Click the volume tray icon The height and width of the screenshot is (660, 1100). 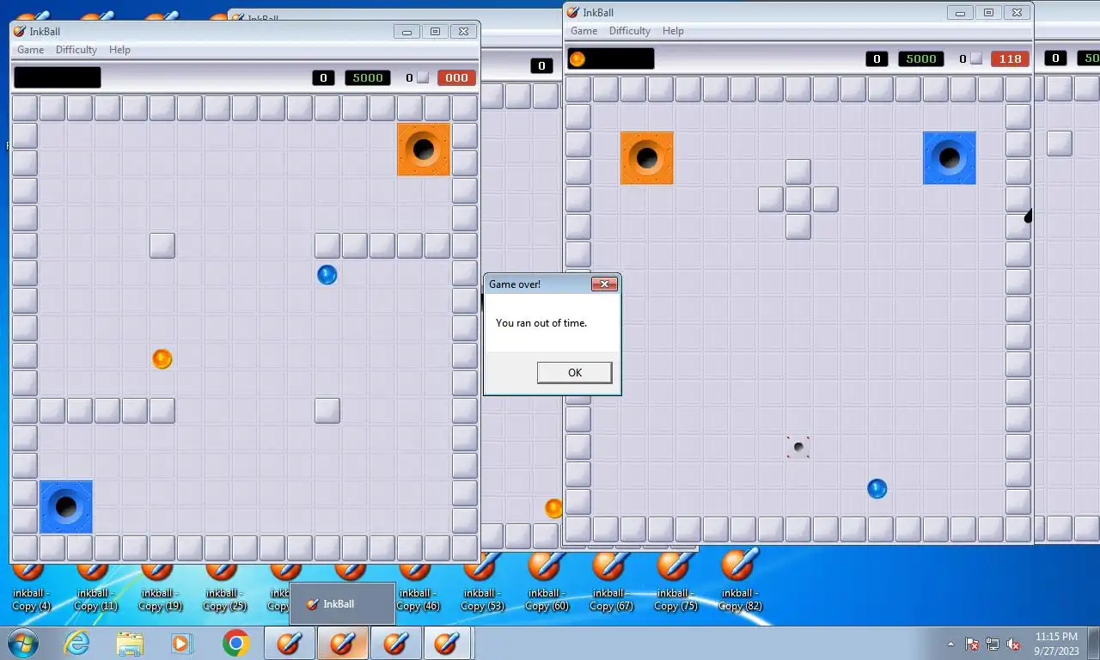[x=1013, y=644]
